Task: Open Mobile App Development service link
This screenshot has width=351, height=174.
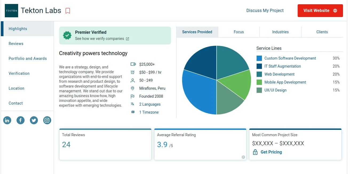Action: click(285, 82)
